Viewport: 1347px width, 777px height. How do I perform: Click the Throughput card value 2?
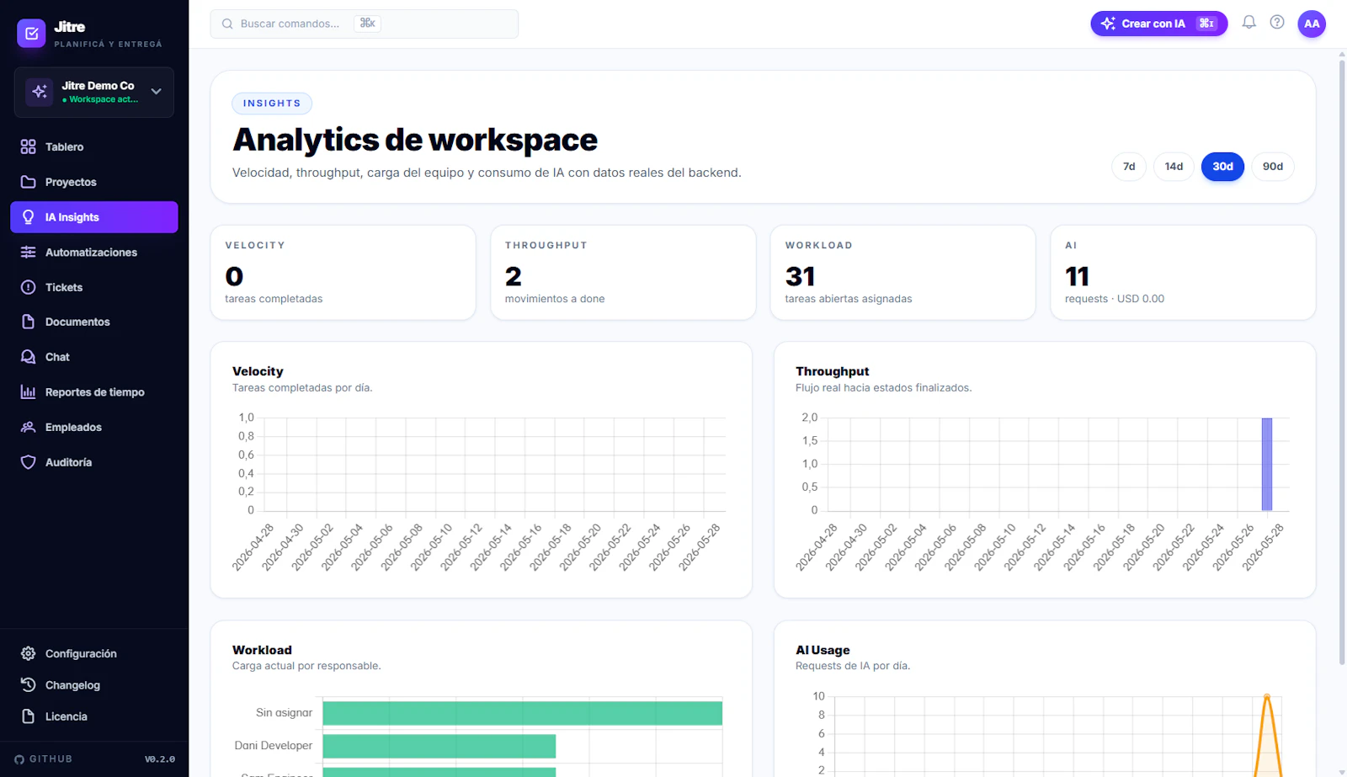514,276
